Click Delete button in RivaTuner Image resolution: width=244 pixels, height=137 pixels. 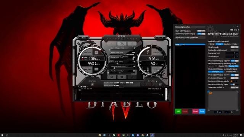click(185, 111)
